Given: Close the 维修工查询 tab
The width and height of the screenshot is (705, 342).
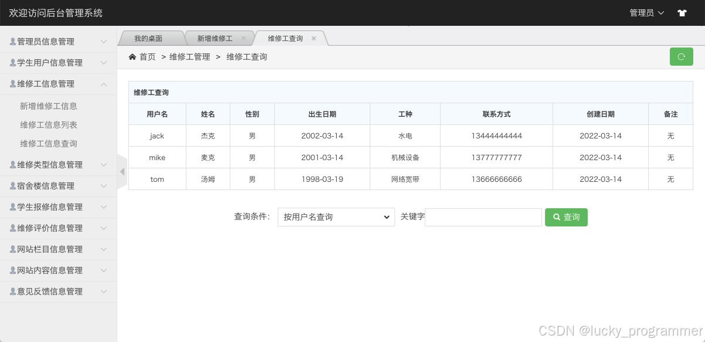Looking at the screenshot, I should tap(314, 38).
